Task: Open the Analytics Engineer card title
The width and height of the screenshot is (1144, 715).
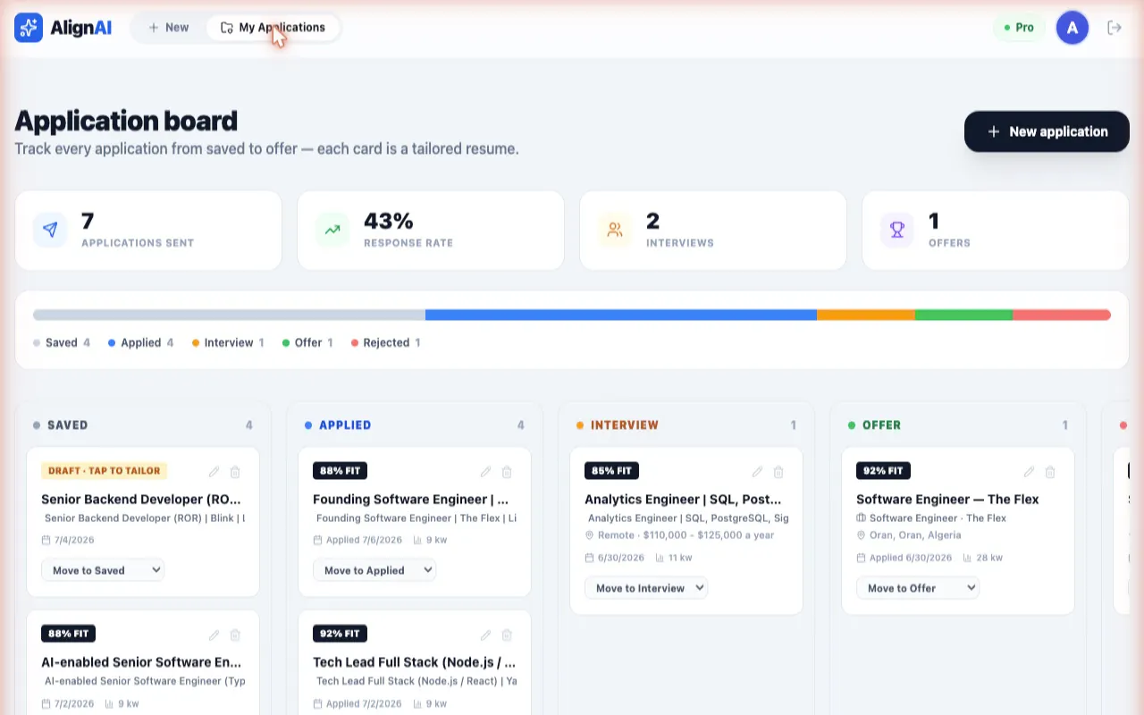Action: tap(684, 500)
